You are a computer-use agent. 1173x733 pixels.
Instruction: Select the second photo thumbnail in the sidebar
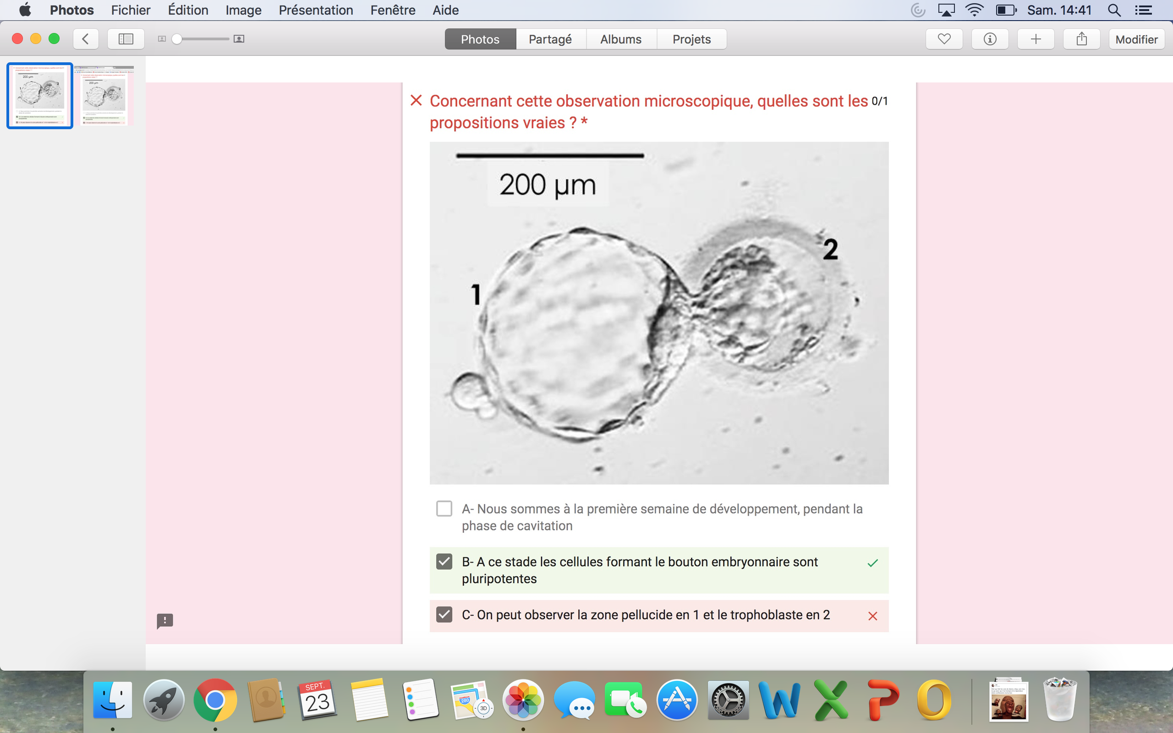(104, 95)
